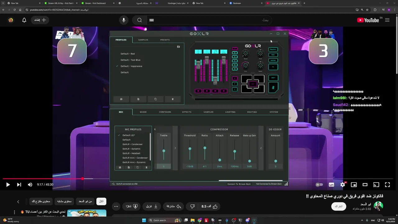Share the video (مشاركة)

tap(174, 206)
